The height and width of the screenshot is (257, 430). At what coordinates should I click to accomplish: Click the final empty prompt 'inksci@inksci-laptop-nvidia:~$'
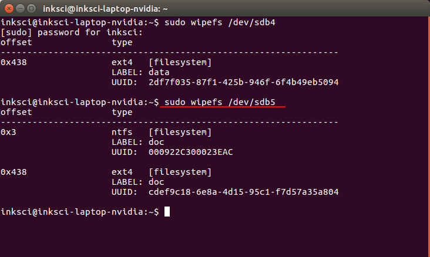80,212
